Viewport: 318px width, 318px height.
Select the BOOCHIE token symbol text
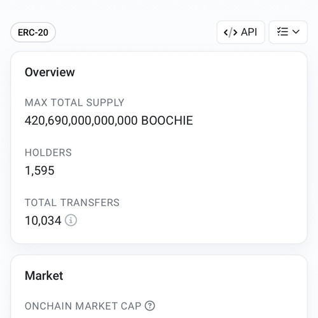coord(167,120)
